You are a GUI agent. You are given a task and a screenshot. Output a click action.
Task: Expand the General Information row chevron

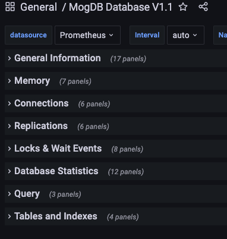click(10, 58)
